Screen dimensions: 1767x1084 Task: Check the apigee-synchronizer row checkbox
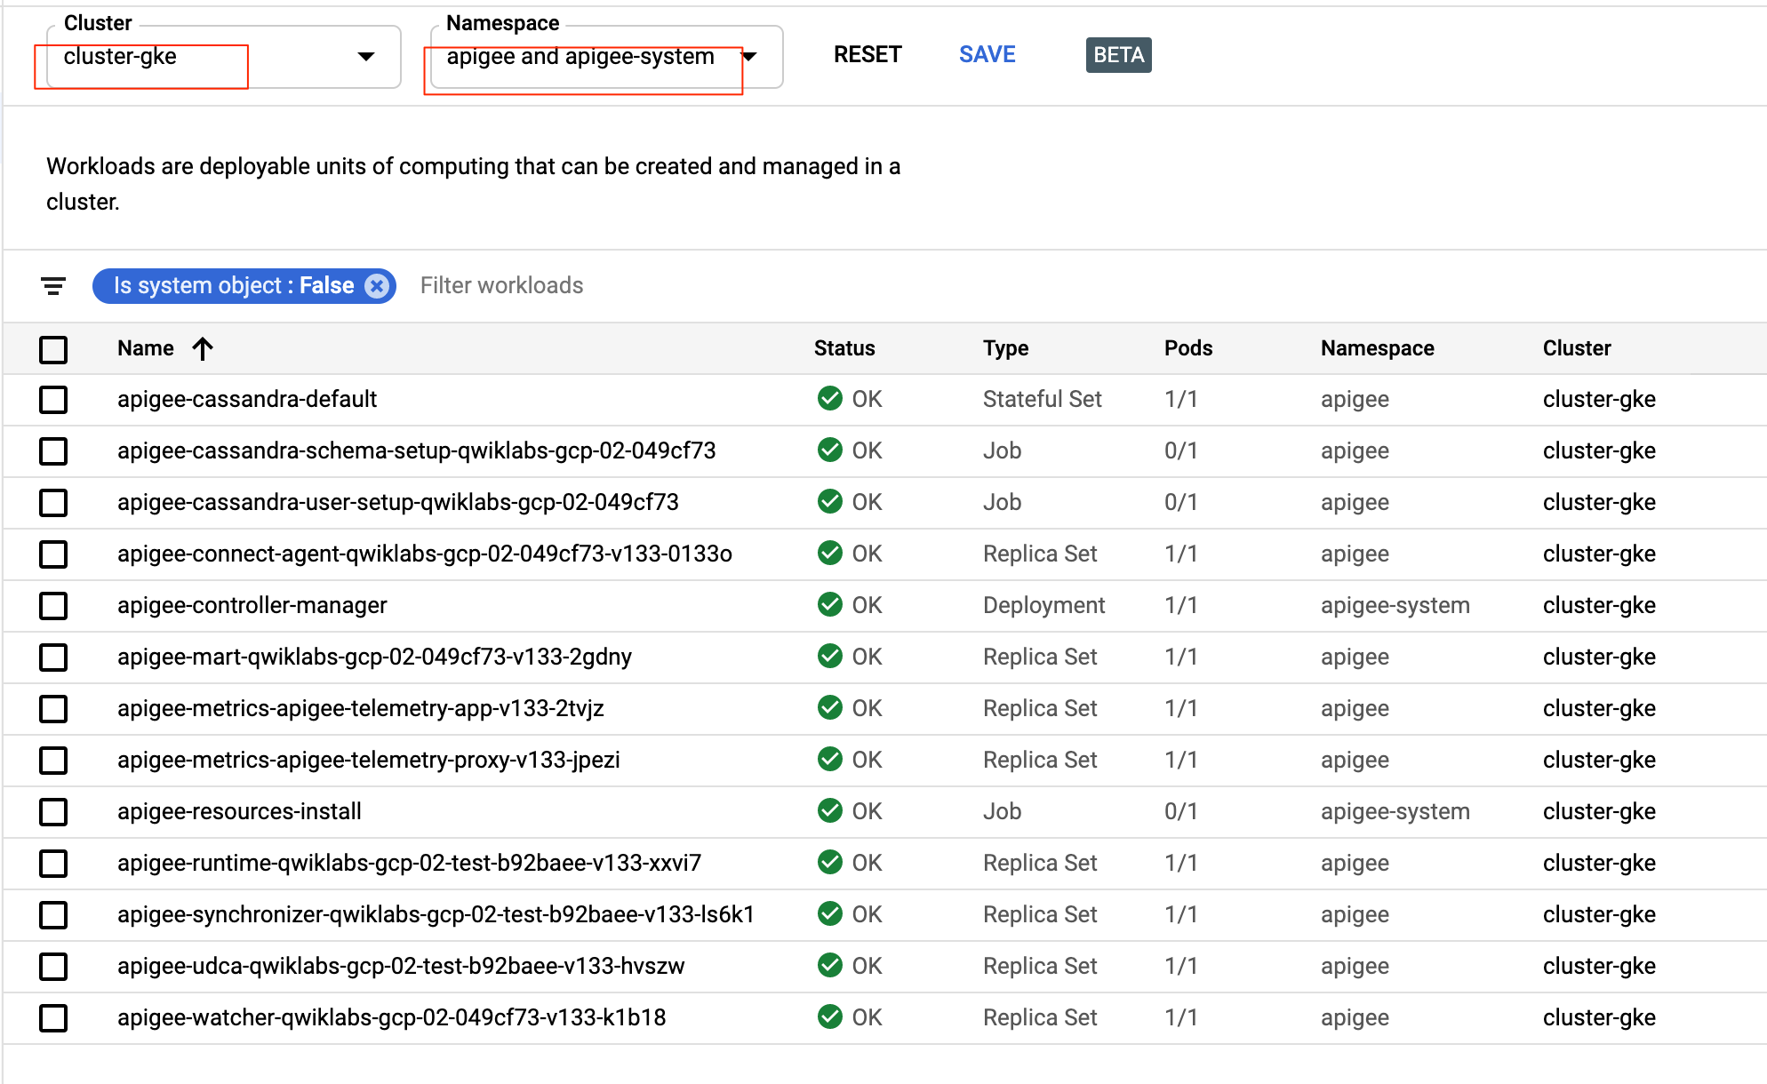tap(53, 915)
